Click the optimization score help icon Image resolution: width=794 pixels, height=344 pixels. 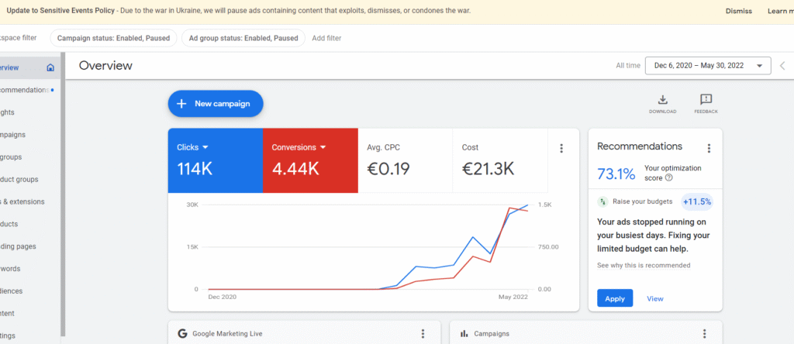669,177
